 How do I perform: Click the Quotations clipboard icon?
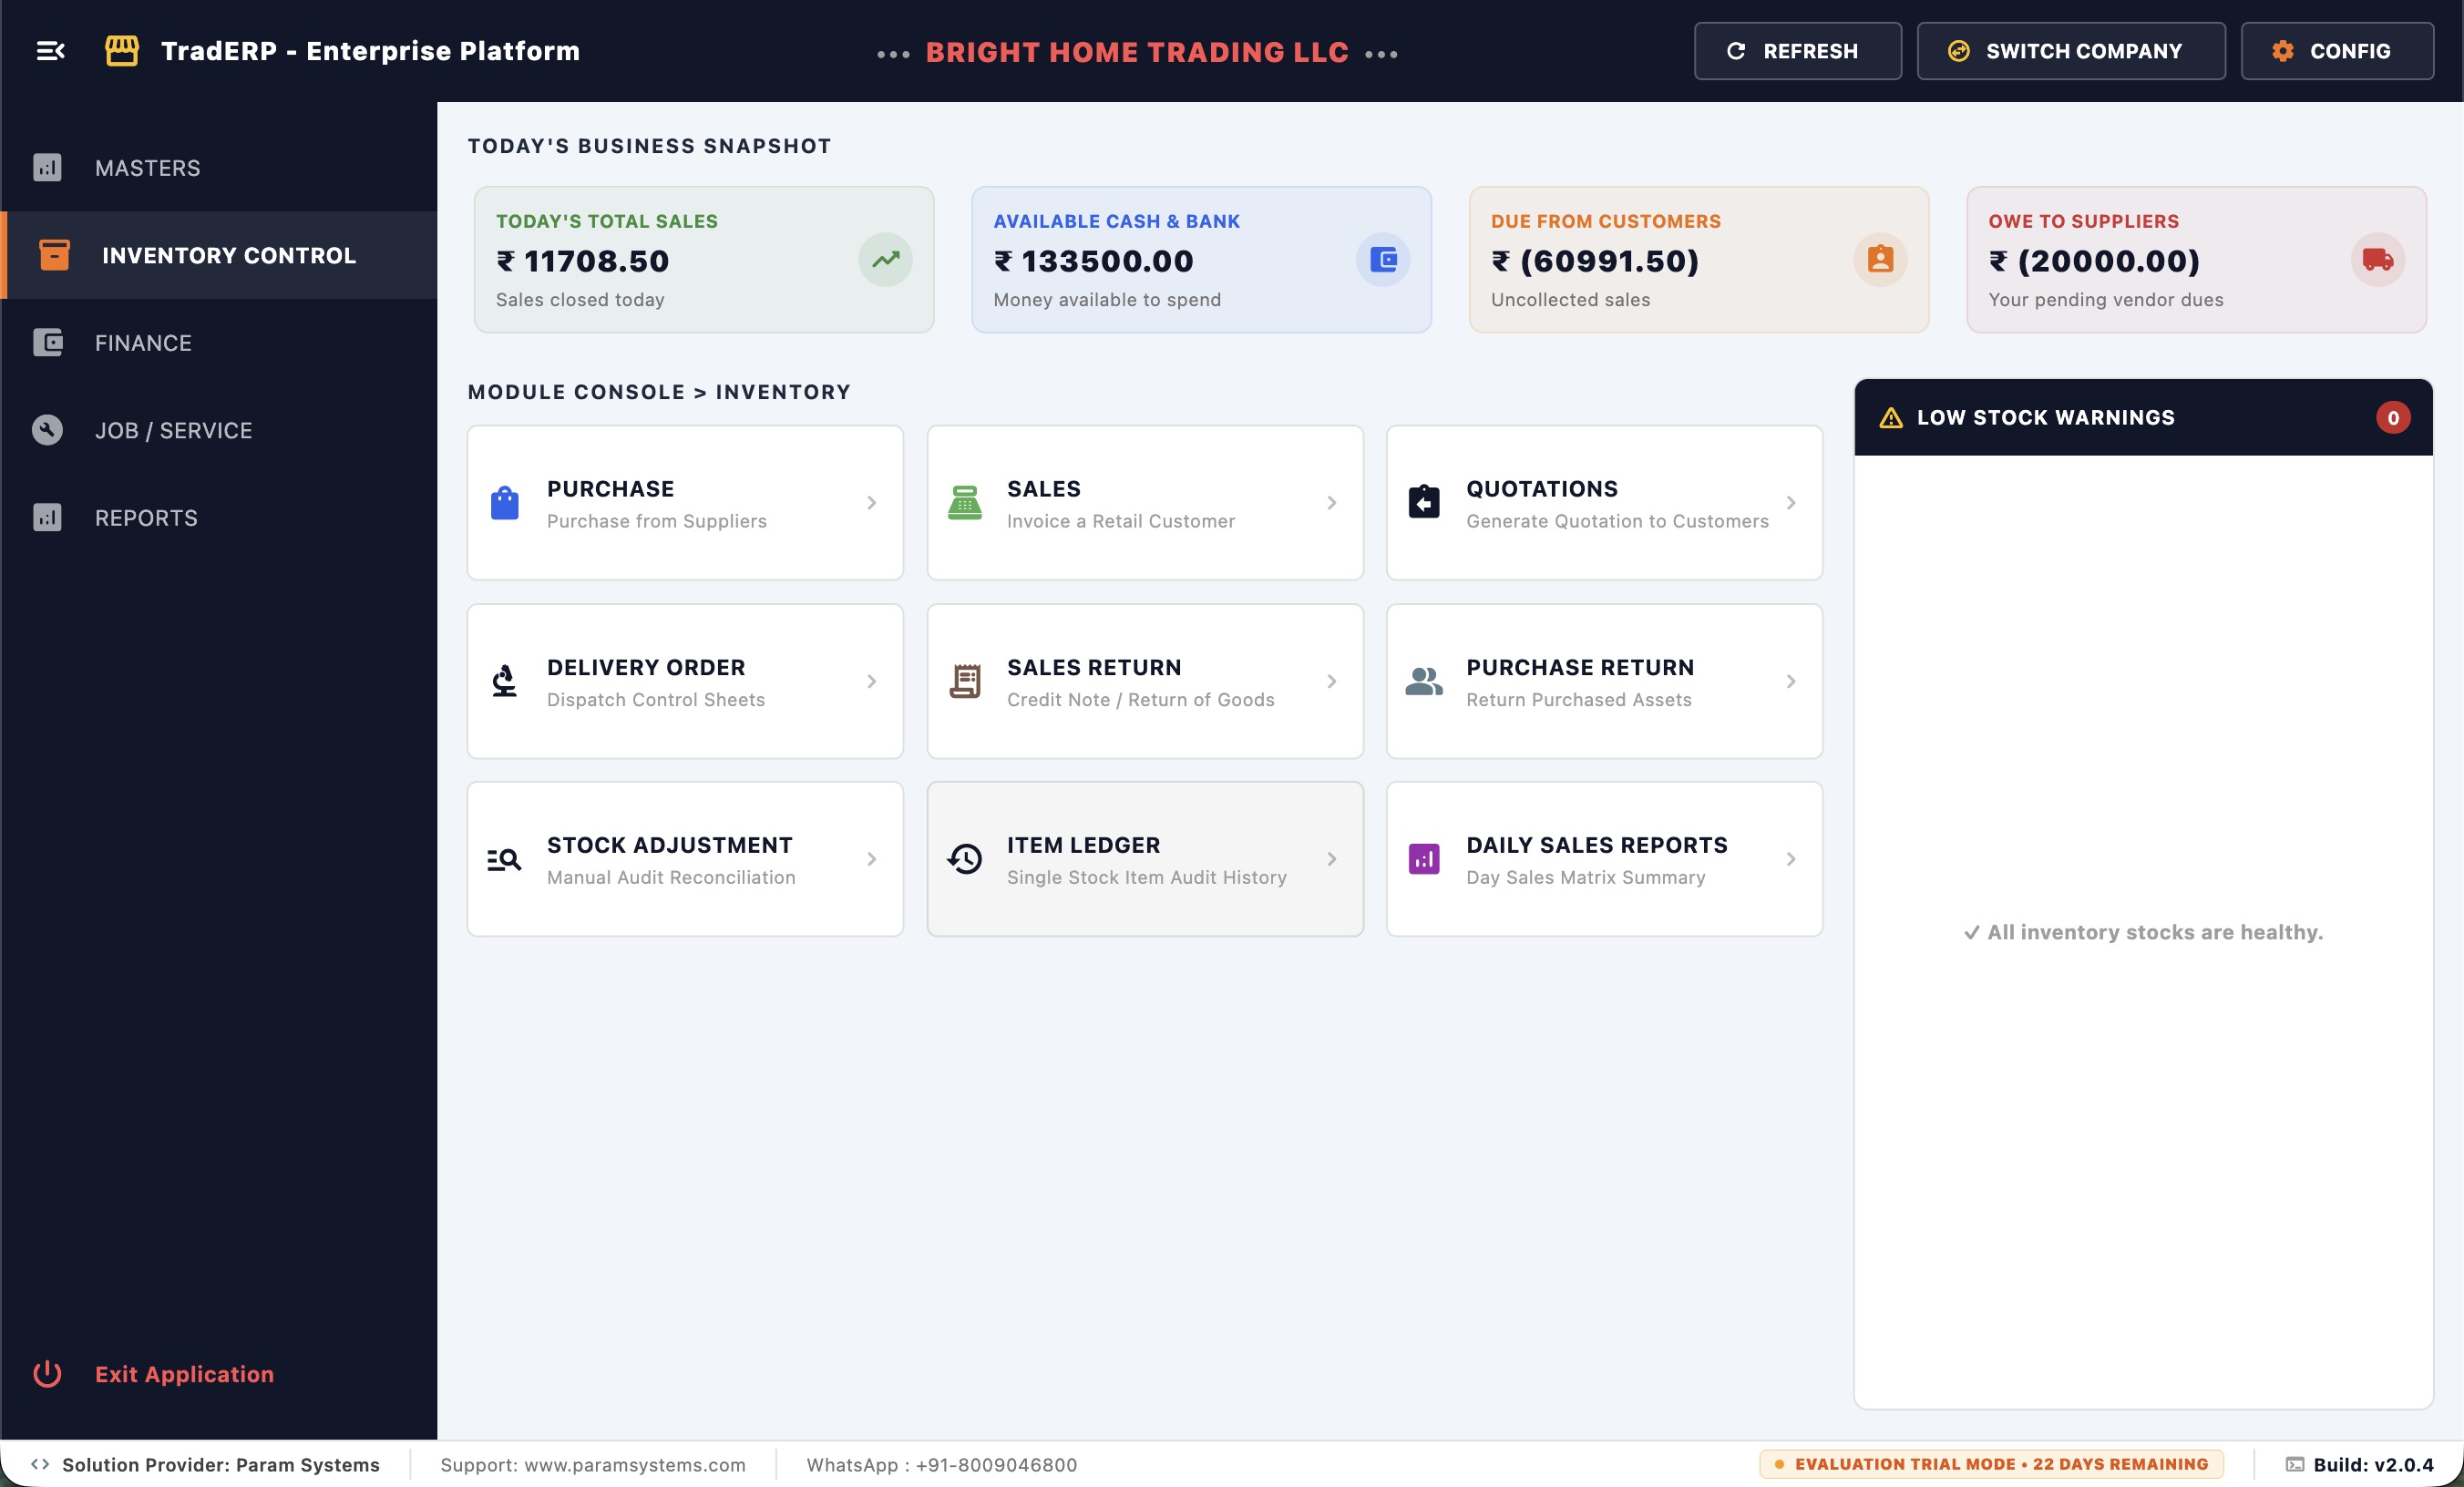(1424, 502)
